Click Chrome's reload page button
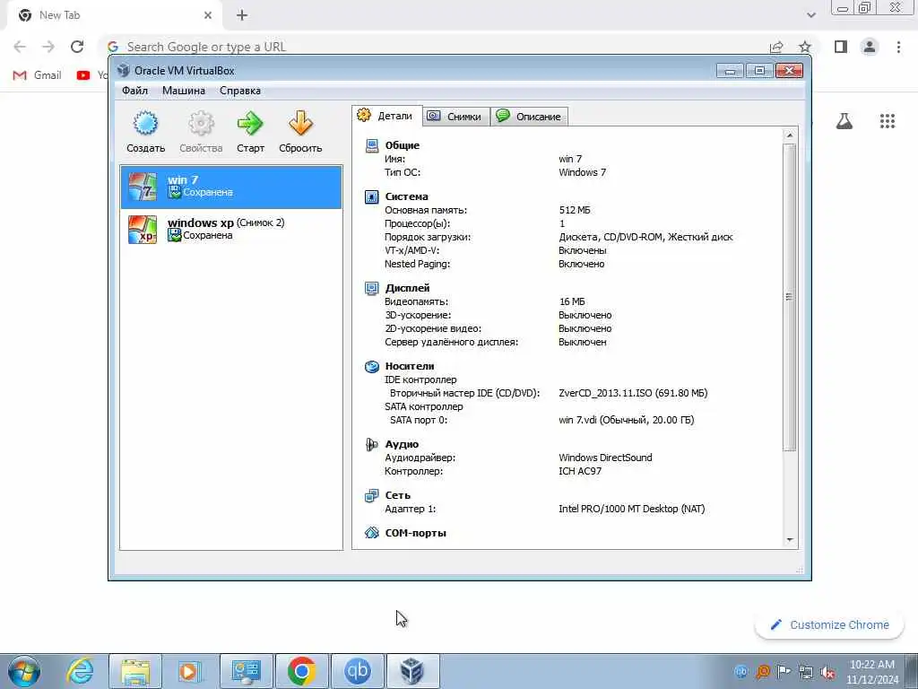This screenshot has width=918, height=689. click(77, 47)
